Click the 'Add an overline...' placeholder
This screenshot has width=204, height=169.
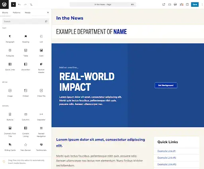tap(69, 67)
